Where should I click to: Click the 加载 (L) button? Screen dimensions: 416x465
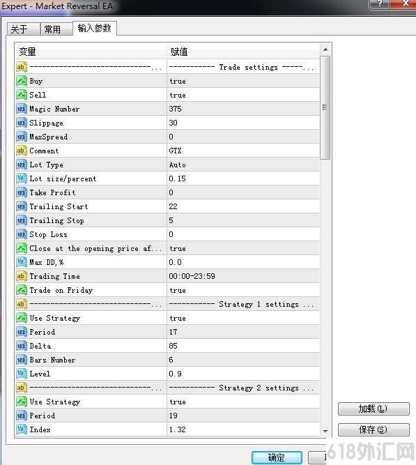point(373,409)
